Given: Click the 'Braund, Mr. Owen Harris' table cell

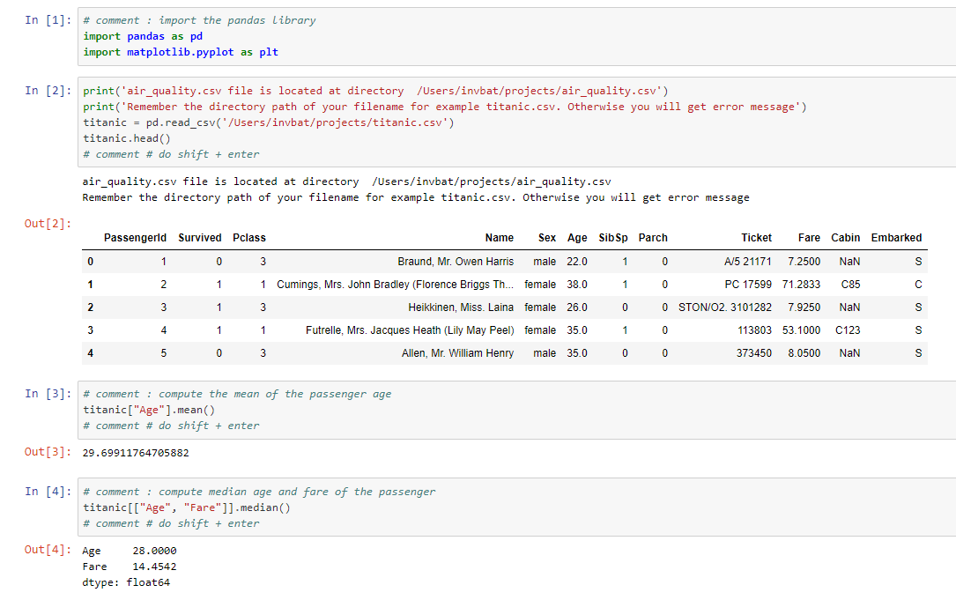Looking at the screenshot, I should click(x=456, y=262).
